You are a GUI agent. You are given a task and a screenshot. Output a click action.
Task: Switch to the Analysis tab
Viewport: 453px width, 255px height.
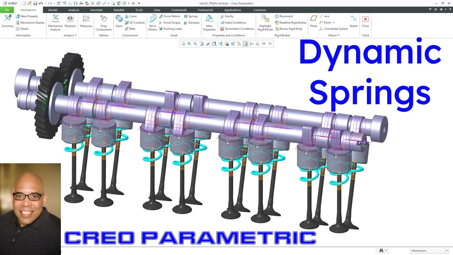74,10
